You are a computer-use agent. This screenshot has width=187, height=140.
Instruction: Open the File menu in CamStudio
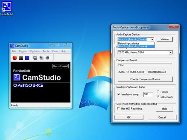point(14,51)
